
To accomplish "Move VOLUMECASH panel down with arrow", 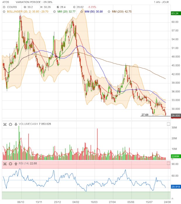I will 16,124.
